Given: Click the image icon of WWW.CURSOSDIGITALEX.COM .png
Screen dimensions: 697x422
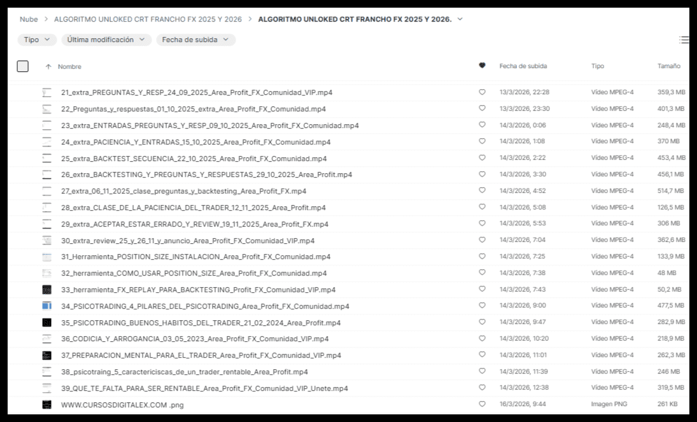Looking at the screenshot, I should [x=46, y=404].
